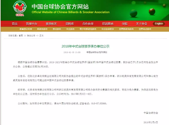Click the 首页 breadcrumb link

[x=21, y=36]
